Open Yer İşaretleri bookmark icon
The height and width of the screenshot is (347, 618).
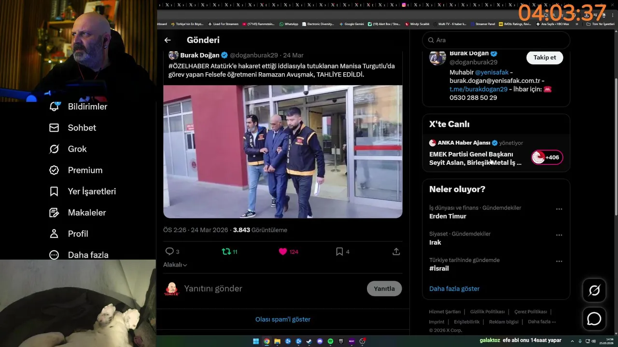click(54, 191)
